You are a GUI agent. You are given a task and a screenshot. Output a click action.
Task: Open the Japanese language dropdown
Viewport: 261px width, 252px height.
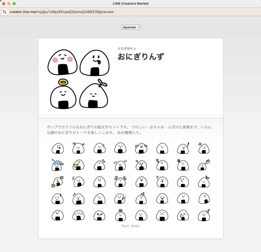130,27
